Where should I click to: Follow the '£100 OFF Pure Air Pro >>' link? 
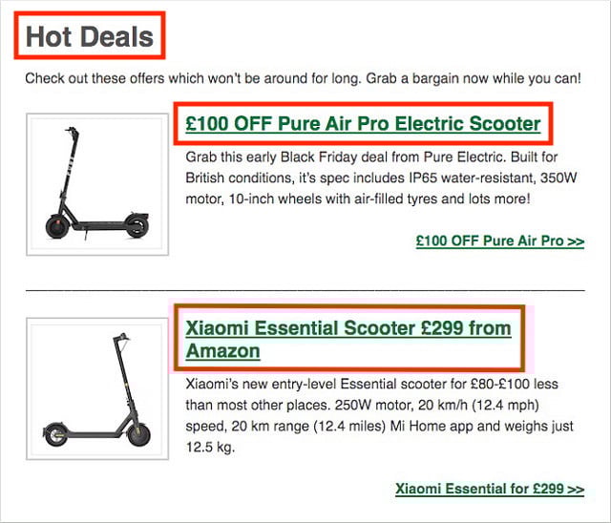pos(500,241)
